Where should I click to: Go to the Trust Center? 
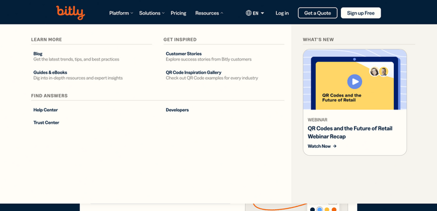click(46, 123)
